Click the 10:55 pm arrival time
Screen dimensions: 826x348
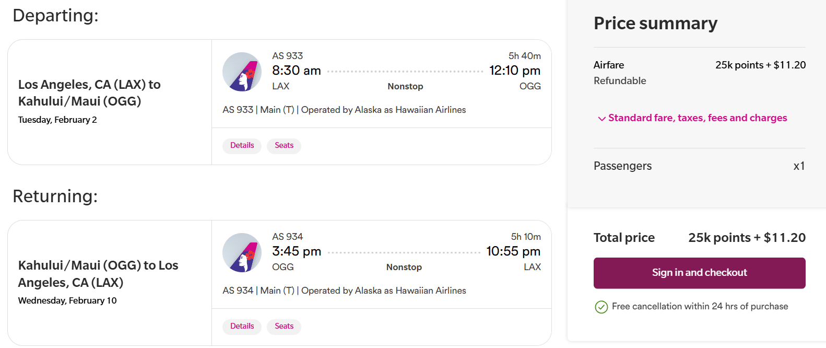513,251
